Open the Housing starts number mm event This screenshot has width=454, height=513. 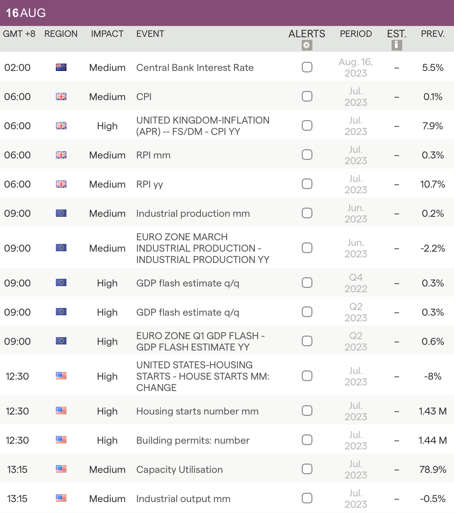(197, 411)
